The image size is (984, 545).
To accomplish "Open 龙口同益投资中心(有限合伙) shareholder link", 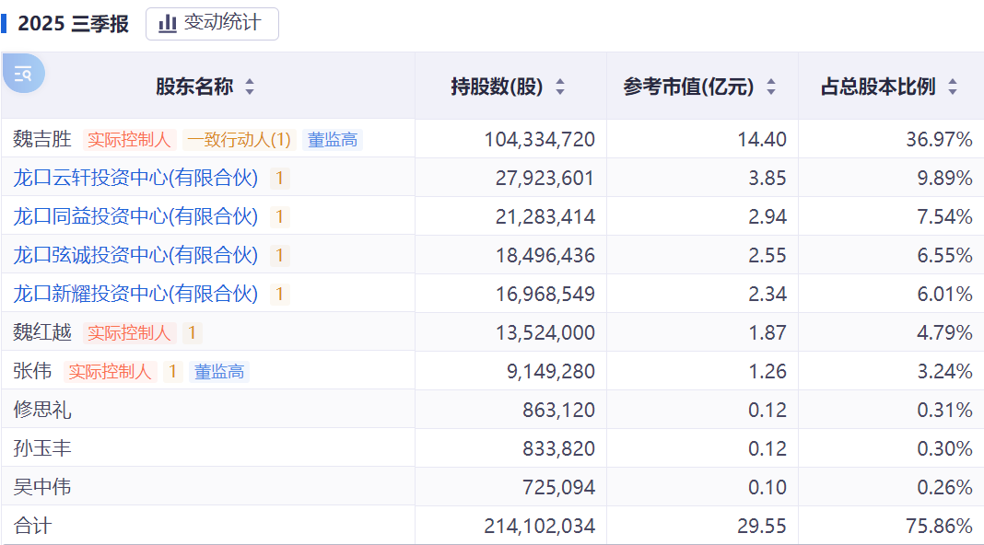I will coord(135,216).
